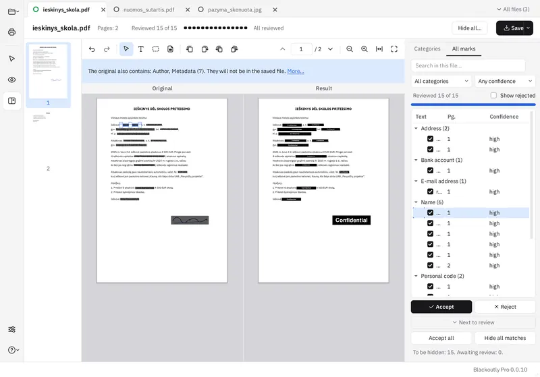Select the text selection tool
This screenshot has height=377, width=540.
[x=141, y=49]
